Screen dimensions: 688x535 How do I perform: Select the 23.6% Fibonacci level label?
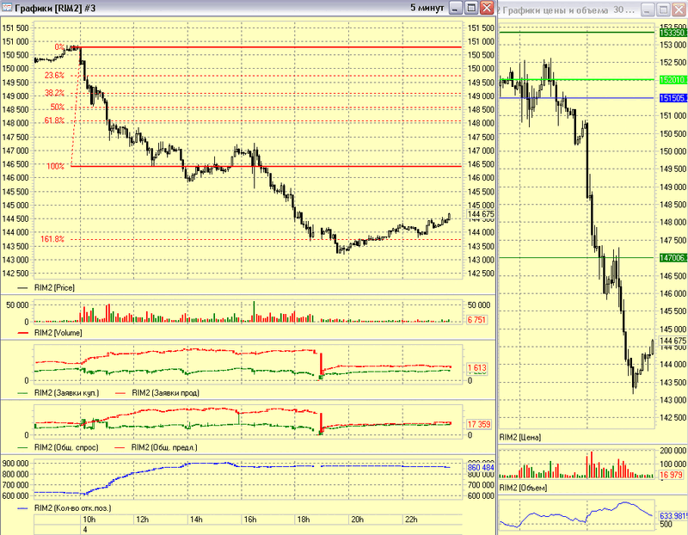54,76
